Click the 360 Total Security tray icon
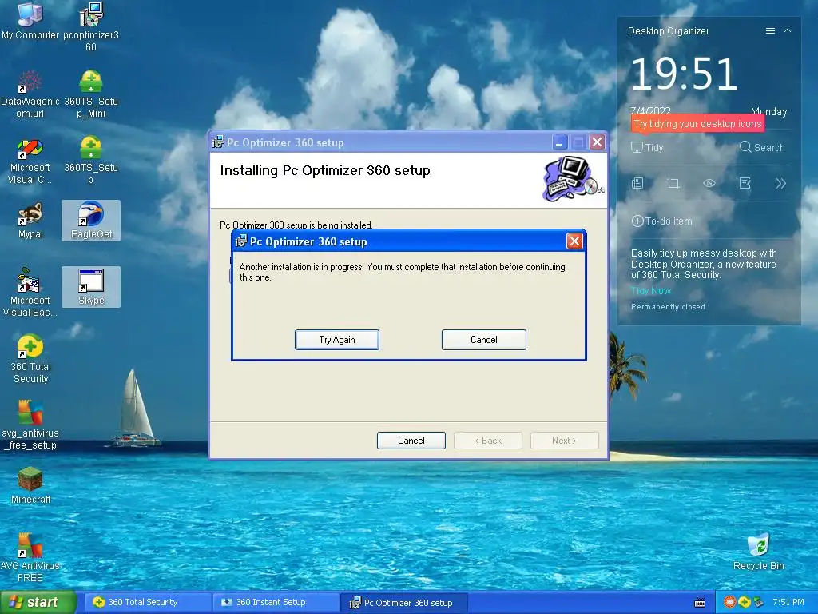This screenshot has width=818, height=614. pos(745,603)
